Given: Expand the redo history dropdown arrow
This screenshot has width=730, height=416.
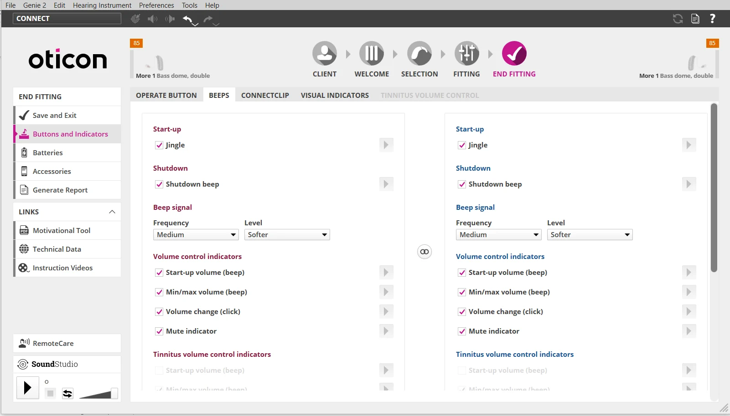Looking at the screenshot, I should point(217,24).
